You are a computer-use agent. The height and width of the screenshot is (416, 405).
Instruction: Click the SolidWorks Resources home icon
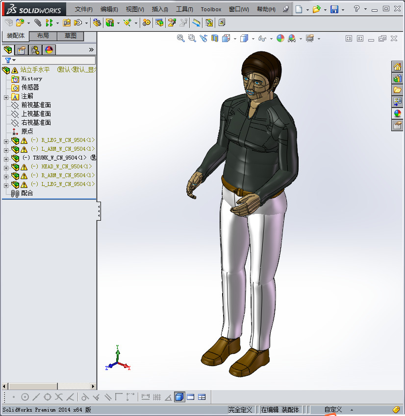397,67
